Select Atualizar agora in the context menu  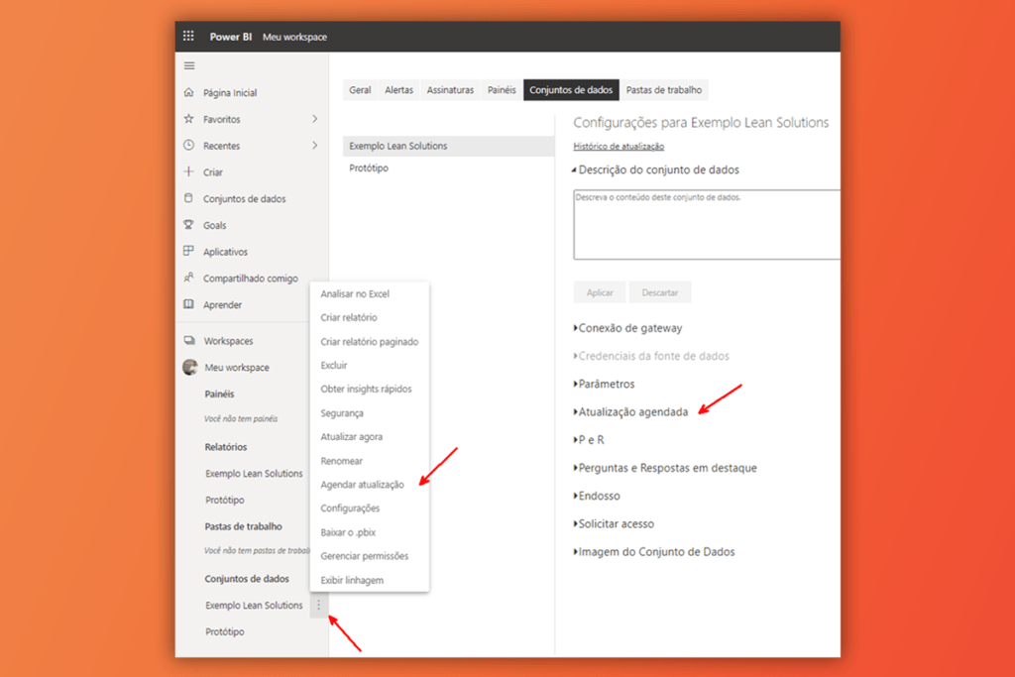tap(352, 437)
